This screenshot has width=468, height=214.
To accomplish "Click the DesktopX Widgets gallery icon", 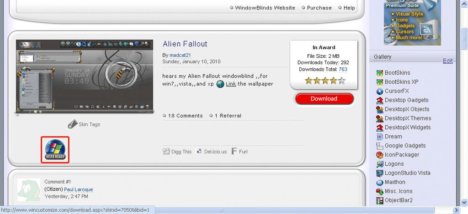I will tap(380, 127).
